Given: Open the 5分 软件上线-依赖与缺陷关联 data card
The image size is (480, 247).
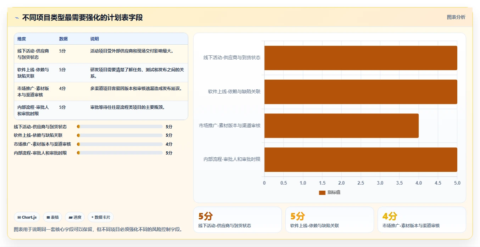Looking at the screenshot, I should pos(330,220).
